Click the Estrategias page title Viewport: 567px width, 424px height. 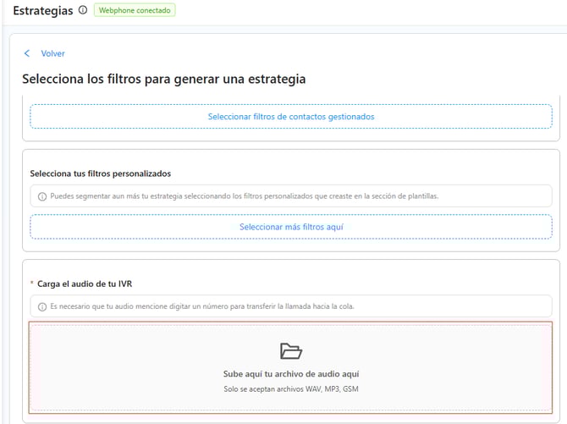click(42, 10)
